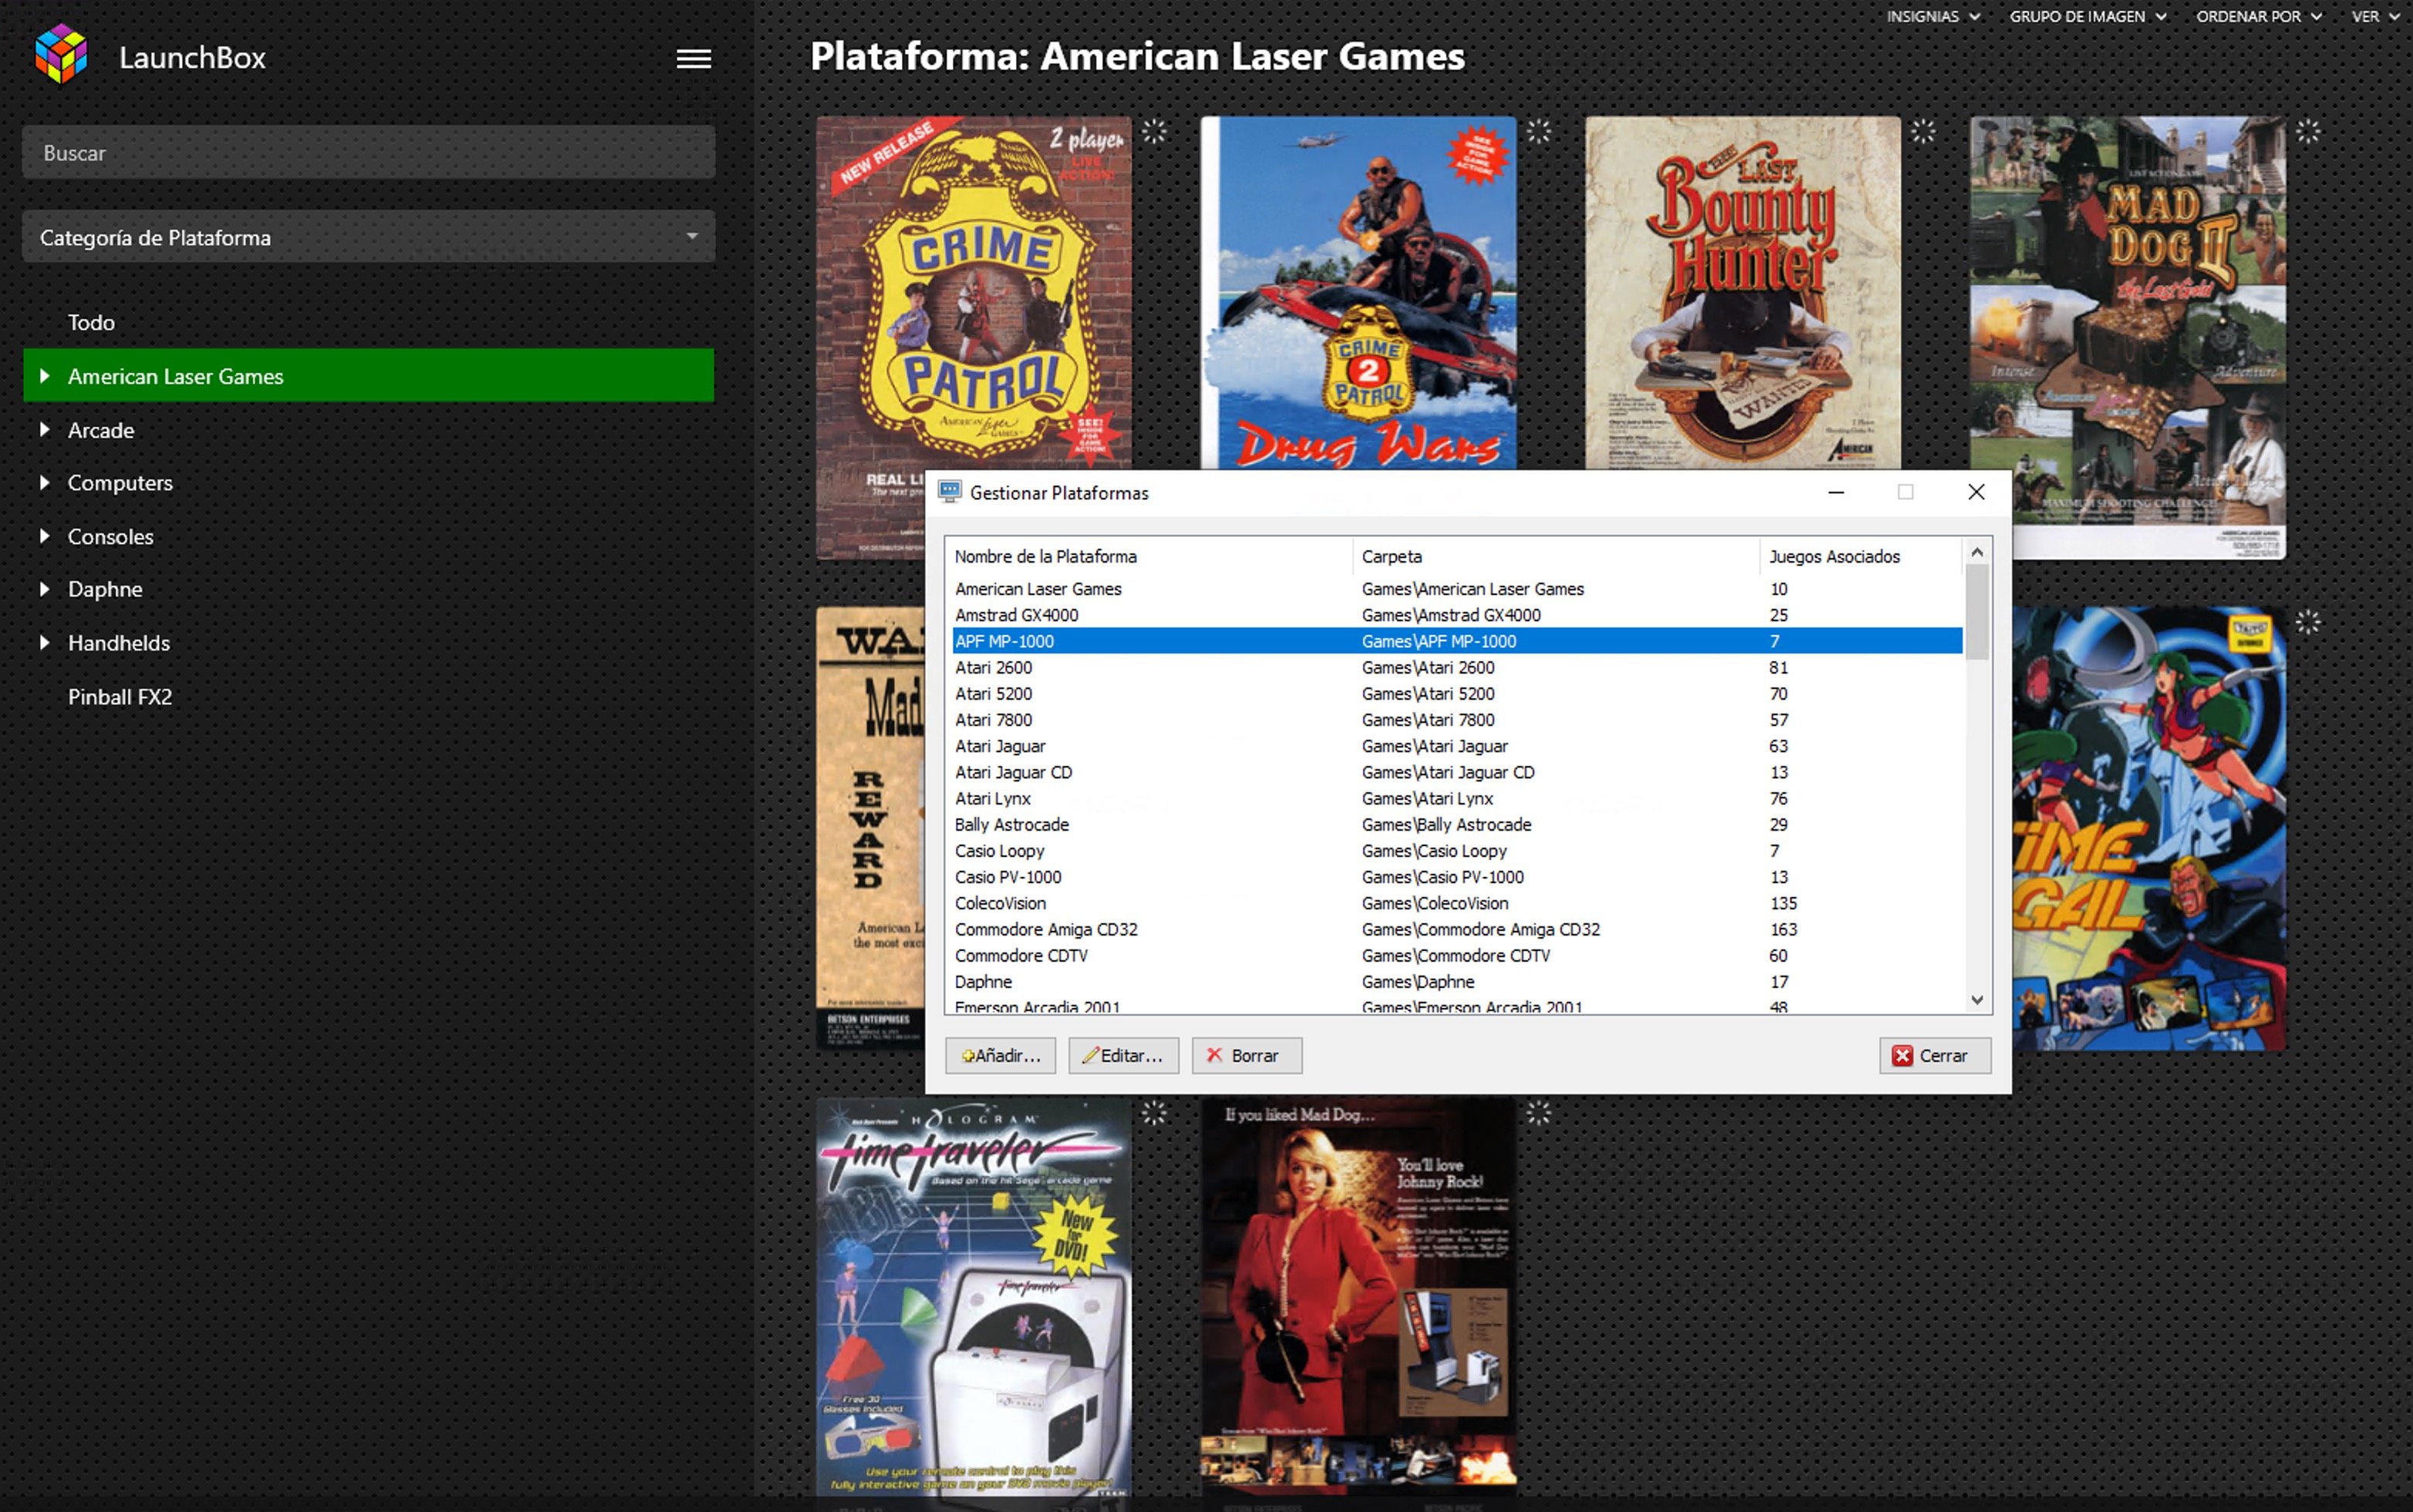Select the Atari 2600 row
Viewport: 2413px width, 1512px height.
(1456, 667)
